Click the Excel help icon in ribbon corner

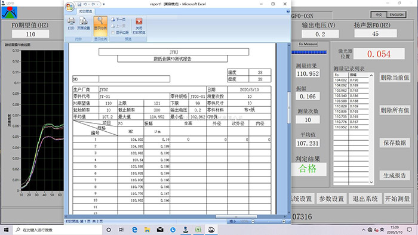(288, 11)
